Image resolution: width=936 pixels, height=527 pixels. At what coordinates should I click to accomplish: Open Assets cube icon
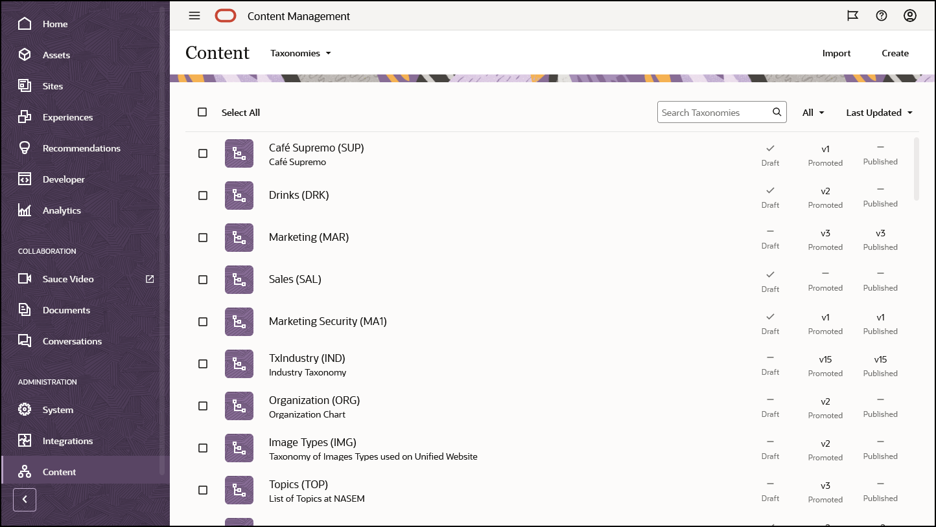pyautogui.click(x=25, y=55)
